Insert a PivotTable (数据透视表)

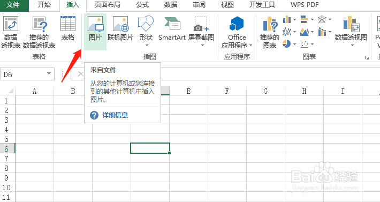point(11,32)
